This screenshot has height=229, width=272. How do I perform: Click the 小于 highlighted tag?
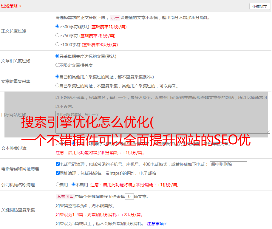pos(115,18)
